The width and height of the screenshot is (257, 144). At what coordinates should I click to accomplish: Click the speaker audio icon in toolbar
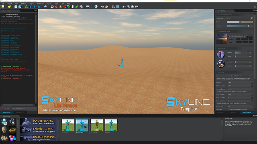click(x=124, y=7)
